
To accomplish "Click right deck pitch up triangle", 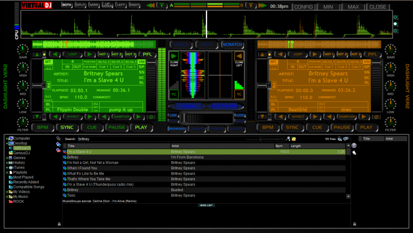I will tap(262, 54).
